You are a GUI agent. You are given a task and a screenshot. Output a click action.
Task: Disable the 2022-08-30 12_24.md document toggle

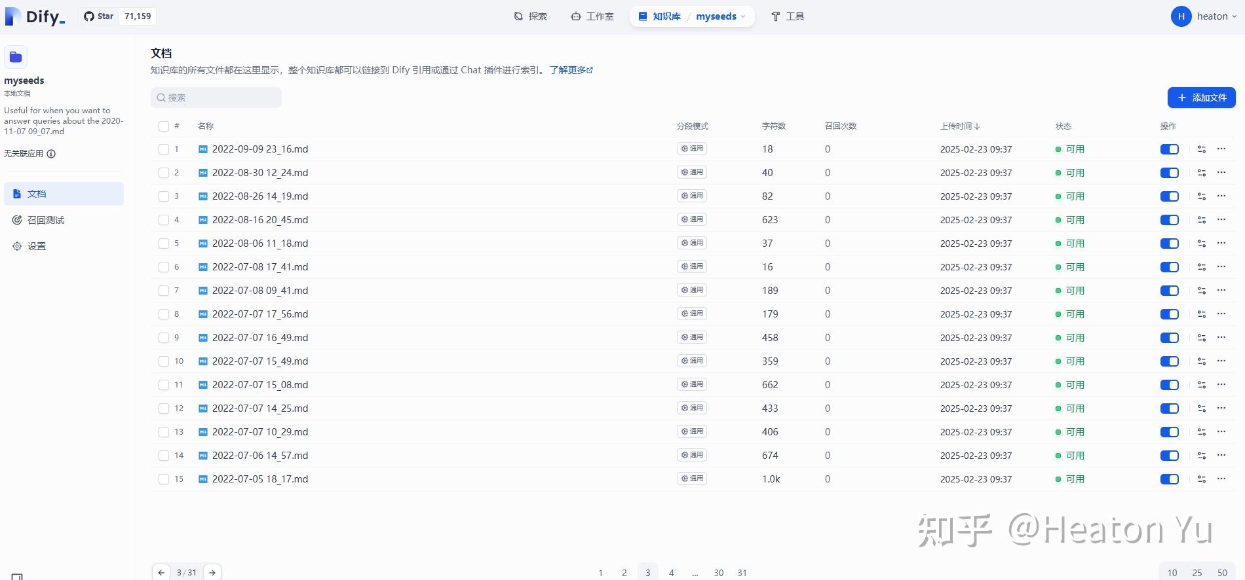1170,173
